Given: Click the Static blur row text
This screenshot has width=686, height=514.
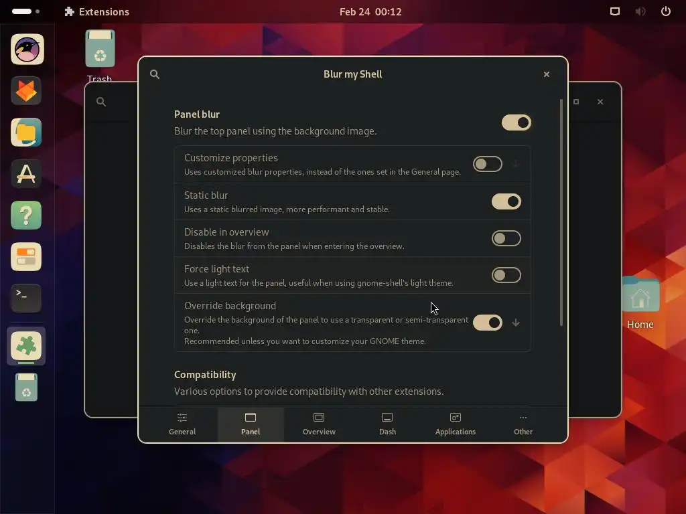Looking at the screenshot, I should click(287, 201).
